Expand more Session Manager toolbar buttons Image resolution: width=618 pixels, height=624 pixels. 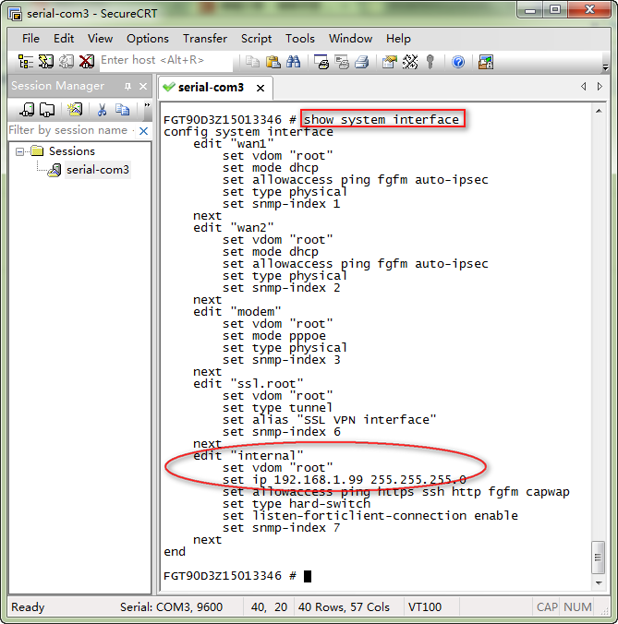click(x=147, y=105)
